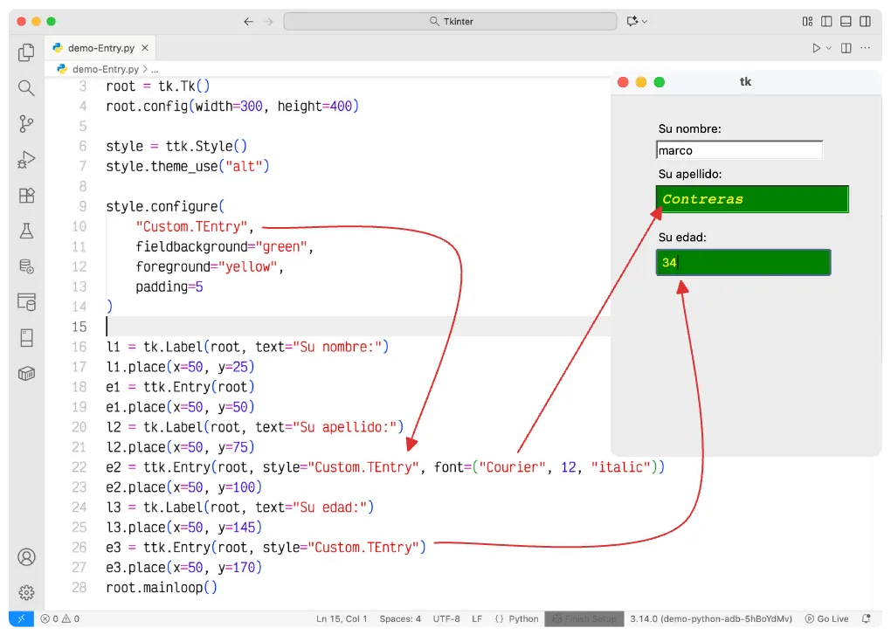Click Go Live in the status bar

point(826,618)
